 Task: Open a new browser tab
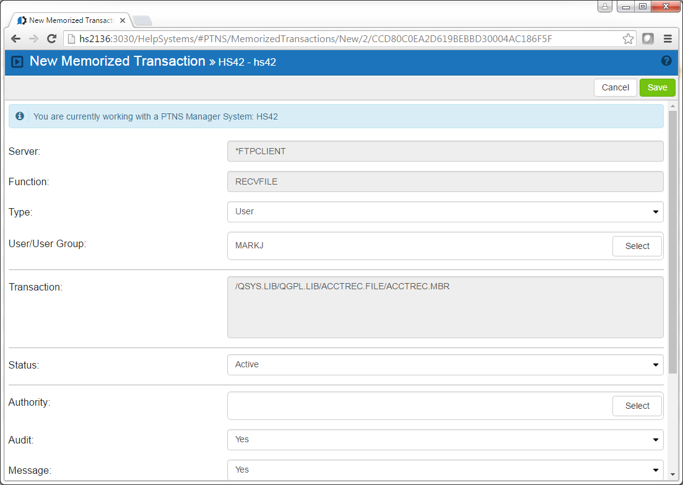(142, 21)
